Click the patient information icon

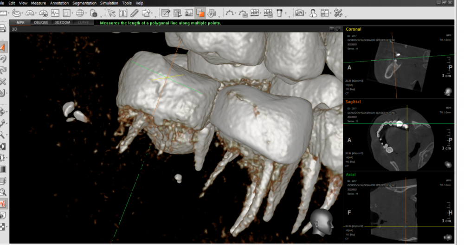[313, 13]
